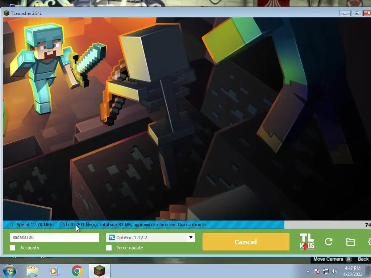Enable the Accounts checkbox
Viewport: 371px width, 278px height.
click(13, 248)
